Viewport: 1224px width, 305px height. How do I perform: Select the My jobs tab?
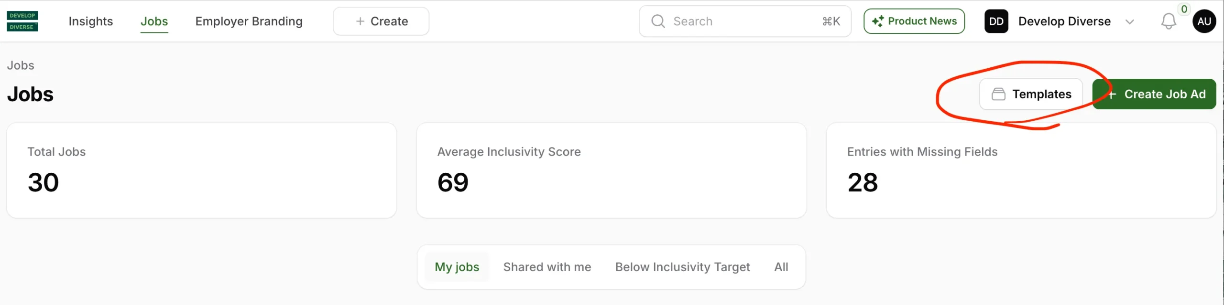click(x=457, y=267)
